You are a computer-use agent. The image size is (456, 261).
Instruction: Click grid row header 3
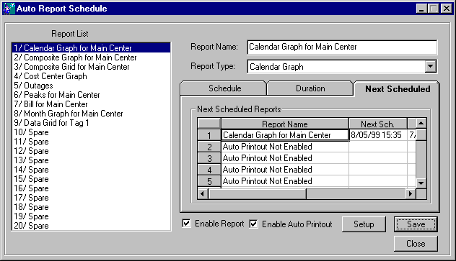209,158
